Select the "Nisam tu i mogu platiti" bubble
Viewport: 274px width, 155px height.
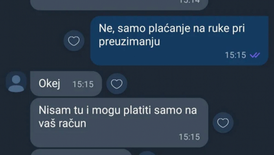(119, 123)
